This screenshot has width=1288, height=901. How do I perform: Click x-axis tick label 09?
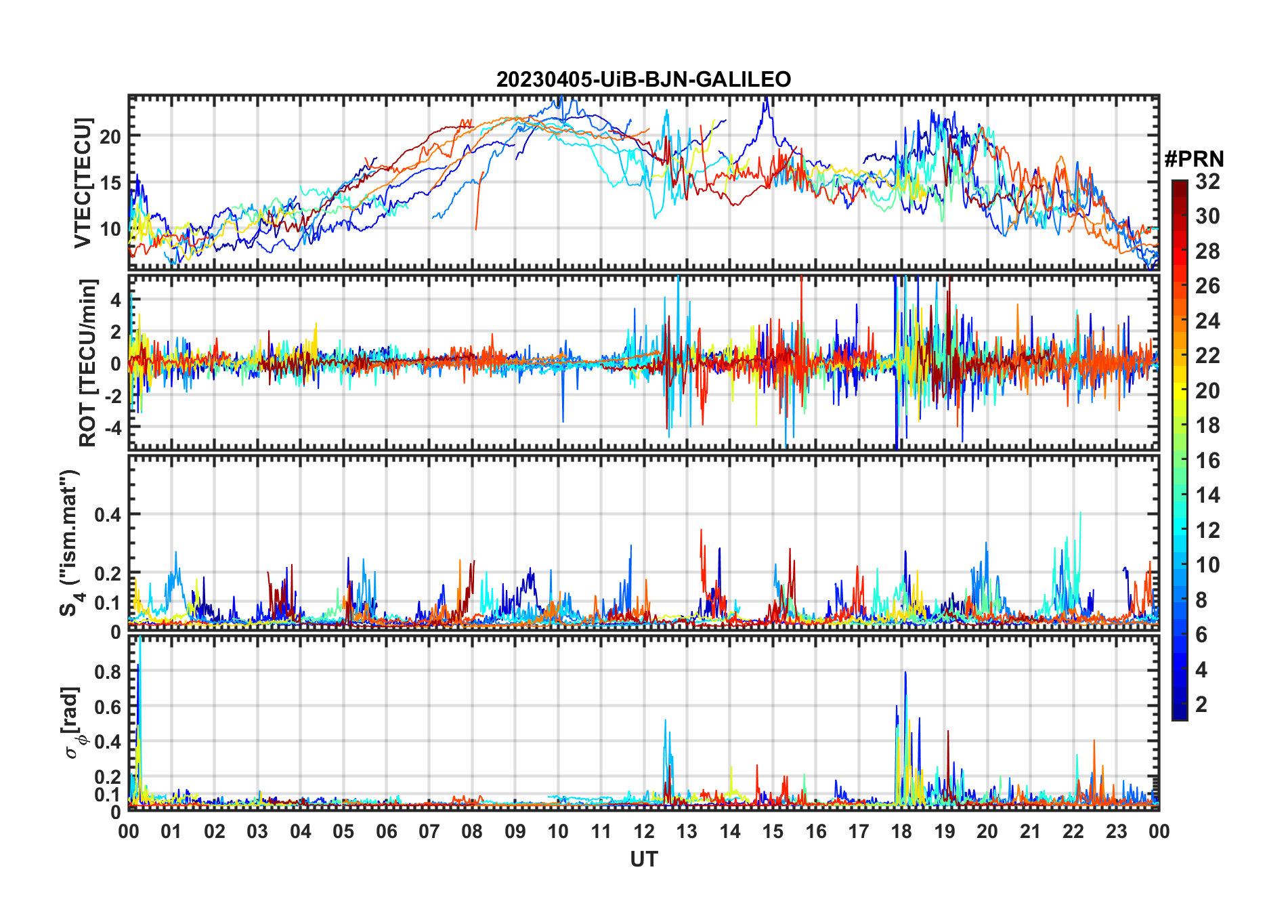click(x=515, y=831)
